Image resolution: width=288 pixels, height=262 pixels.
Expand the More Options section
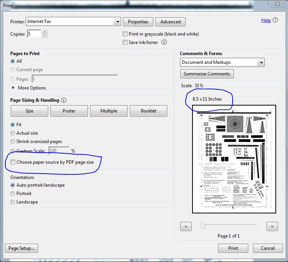point(14,88)
